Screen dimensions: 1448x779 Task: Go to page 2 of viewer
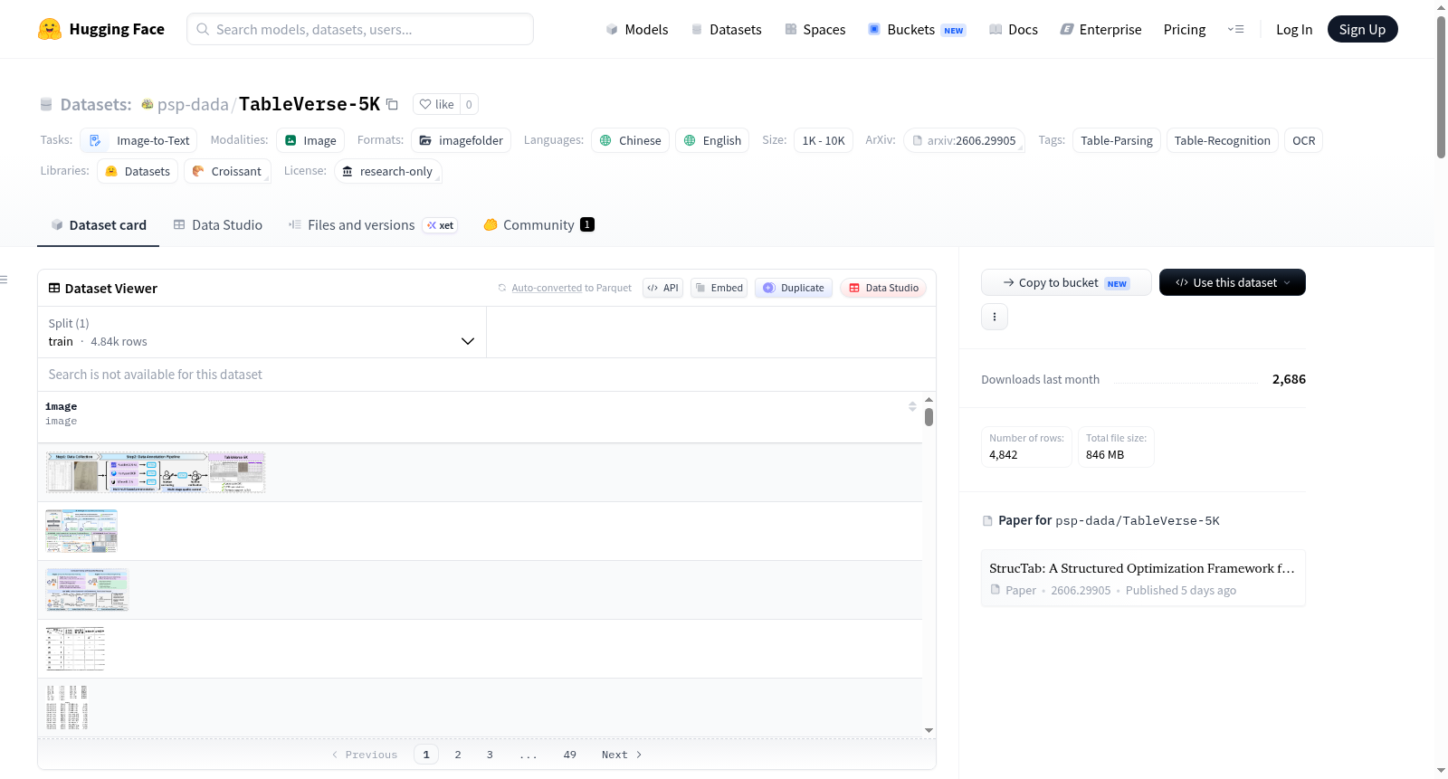[458, 755]
